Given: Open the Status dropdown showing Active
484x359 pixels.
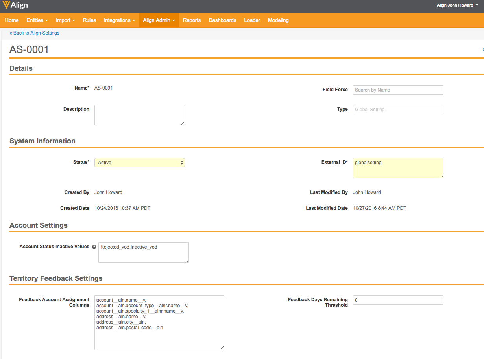Looking at the screenshot, I should point(140,163).
